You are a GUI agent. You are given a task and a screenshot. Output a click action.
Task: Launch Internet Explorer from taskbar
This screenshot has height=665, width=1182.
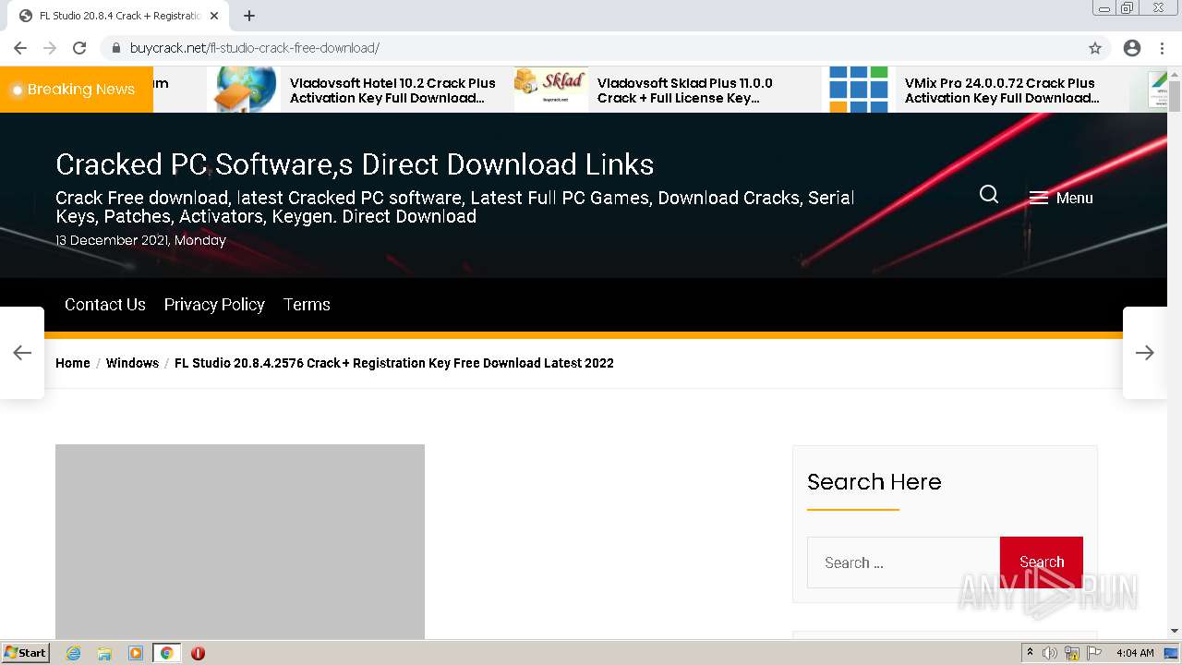pos(73,653)
